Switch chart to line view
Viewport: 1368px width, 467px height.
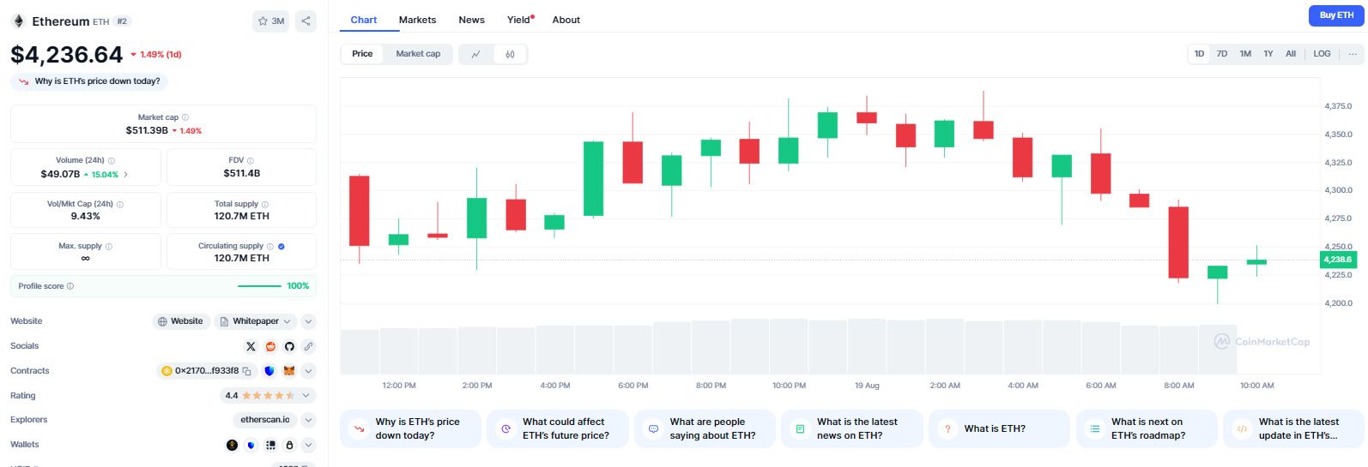[476, 54]
